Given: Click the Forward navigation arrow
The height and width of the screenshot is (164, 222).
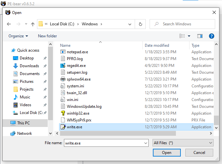Looking at the screenshot, I should pyautogui.click(x=18, y=24).
